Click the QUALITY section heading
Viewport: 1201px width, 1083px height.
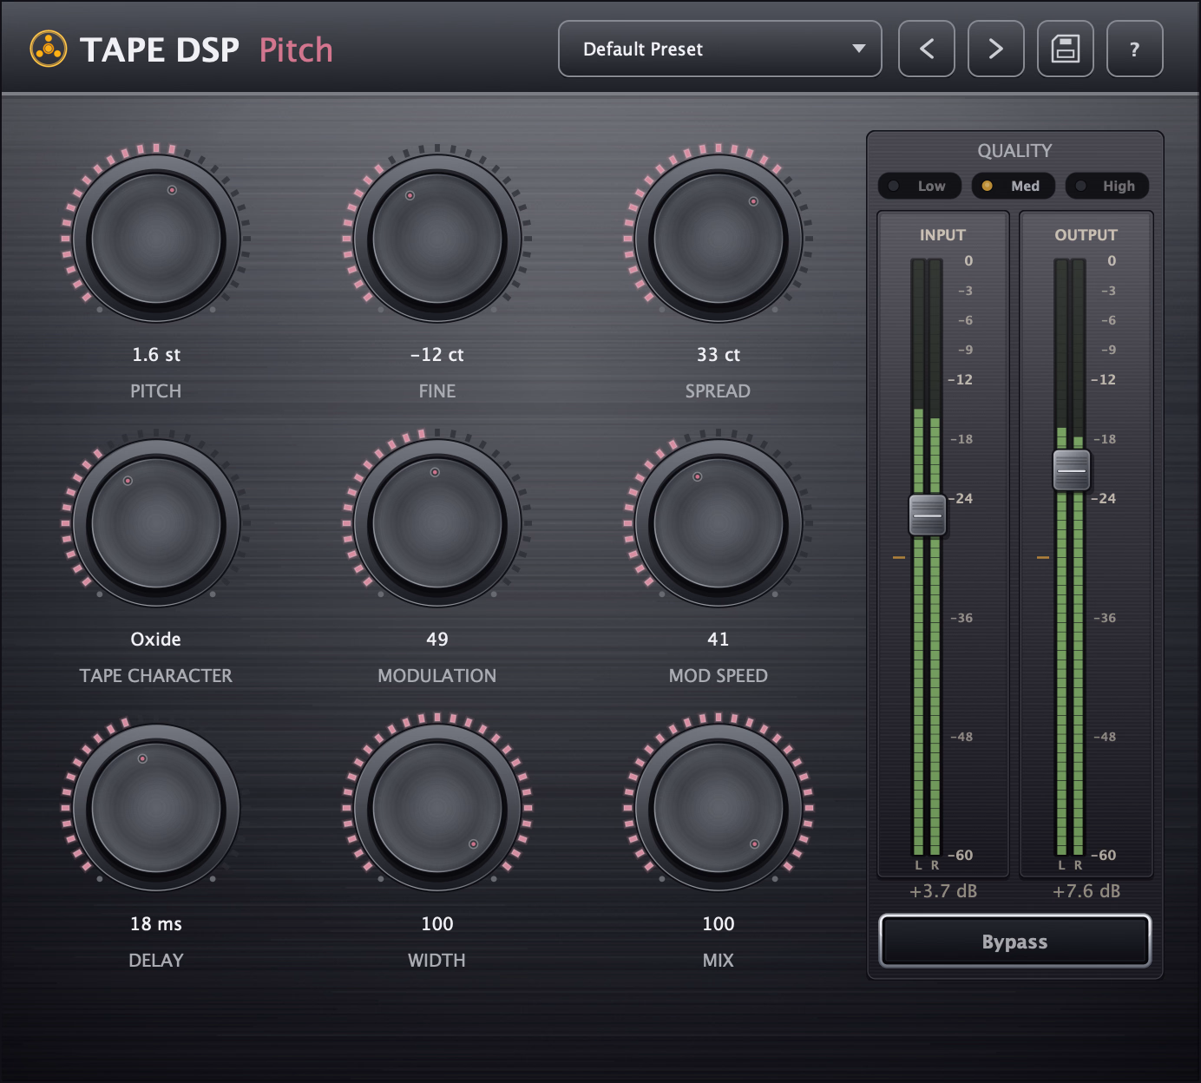(x=1015, y=151)
